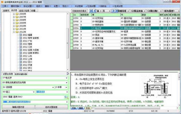Image resolution: width=181 pixels, height=114 pixels.
Task: Switch to the 按章节 tab
Action: coord(6,11)
